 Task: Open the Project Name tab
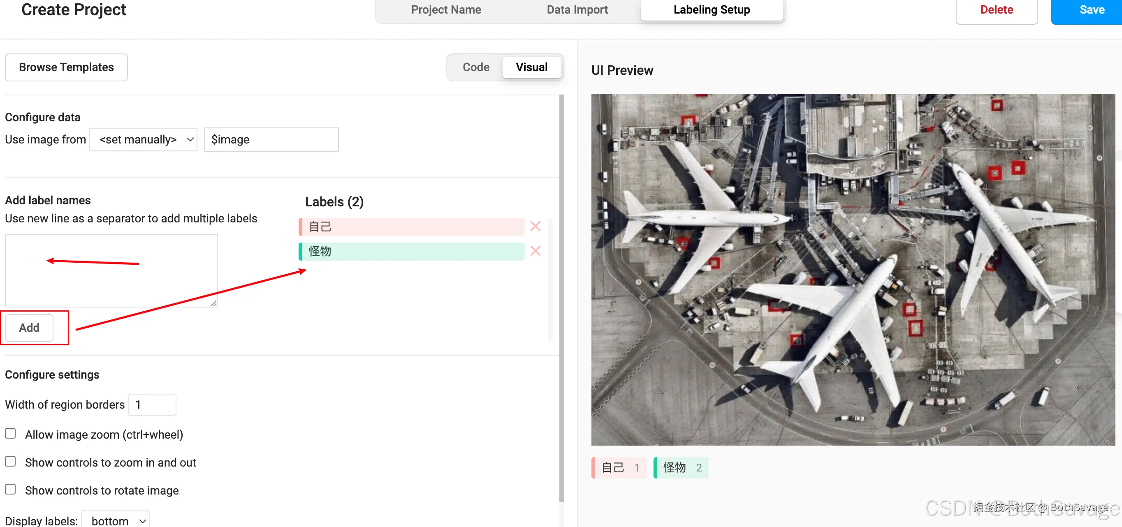pos(445,10)
